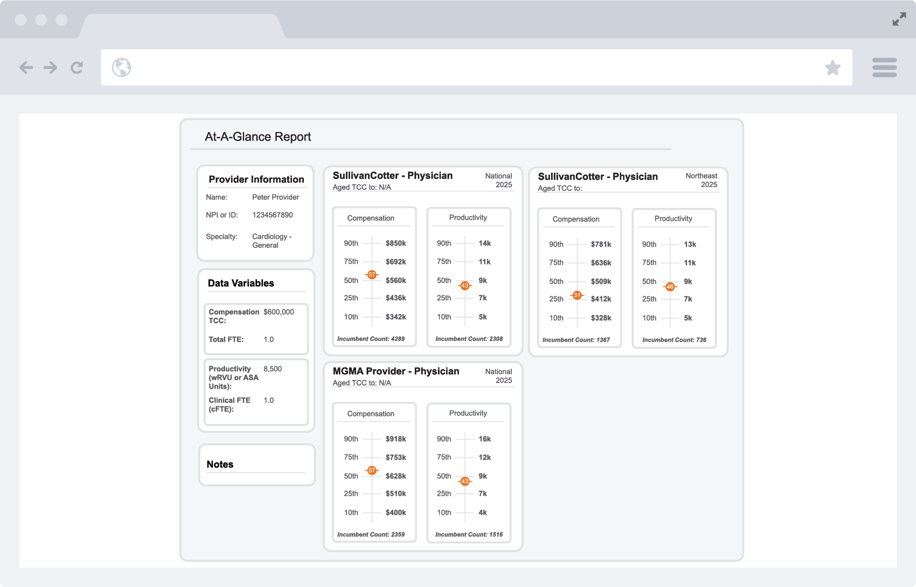916x587 pixels.
Task: Click the browser back arrow
Action: tap(26, 68)
